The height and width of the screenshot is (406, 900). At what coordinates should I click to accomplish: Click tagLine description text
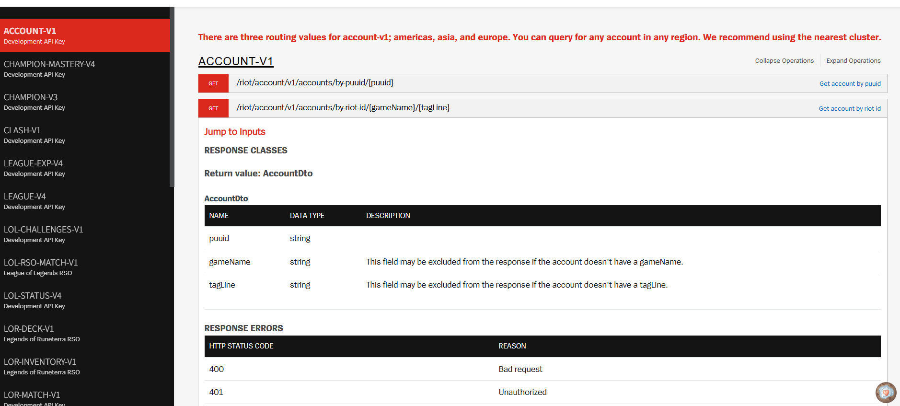517,285
